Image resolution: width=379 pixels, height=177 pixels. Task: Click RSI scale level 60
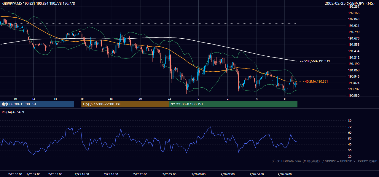[x=350, y=132]
